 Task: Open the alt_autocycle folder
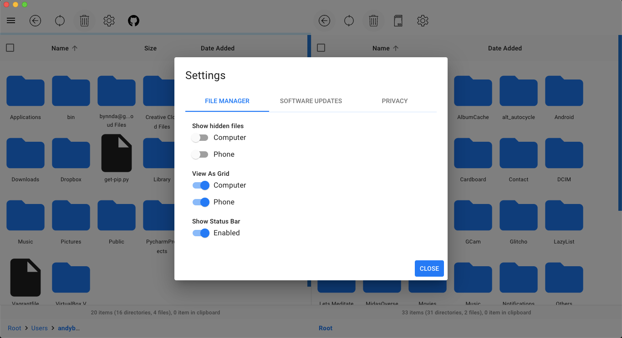pyautogui.click(x=519, y=91)
